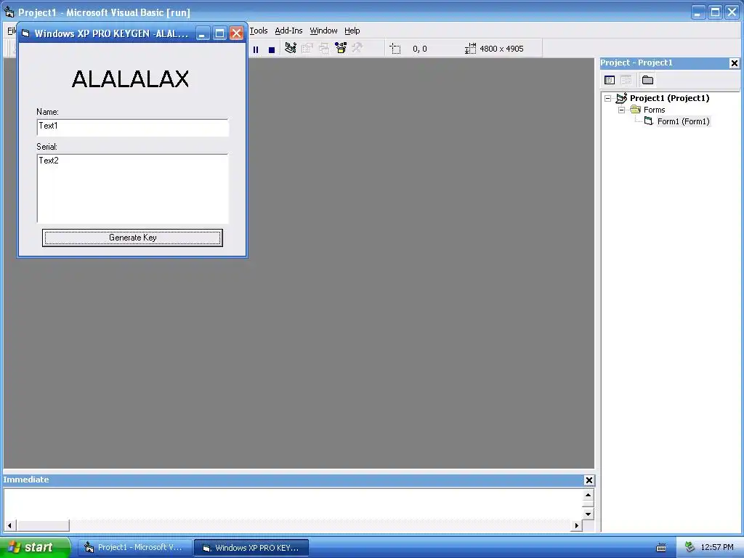Viewport: 744px width, 558px height.
Task: Stop the program with End button
Action: (x=272, y=49)
